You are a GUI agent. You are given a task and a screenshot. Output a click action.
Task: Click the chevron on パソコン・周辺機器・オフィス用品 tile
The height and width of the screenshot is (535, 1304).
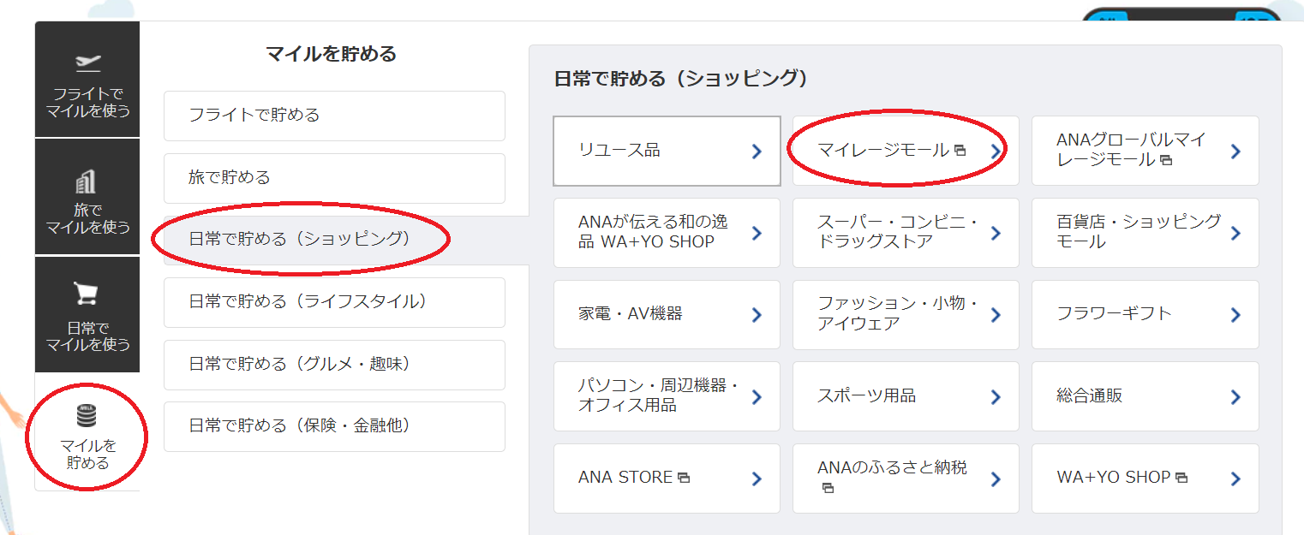pyautogui.click(x=757, y=397)
